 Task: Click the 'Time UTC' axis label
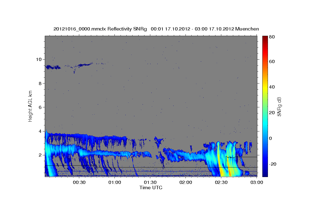[x=151, y=188]
